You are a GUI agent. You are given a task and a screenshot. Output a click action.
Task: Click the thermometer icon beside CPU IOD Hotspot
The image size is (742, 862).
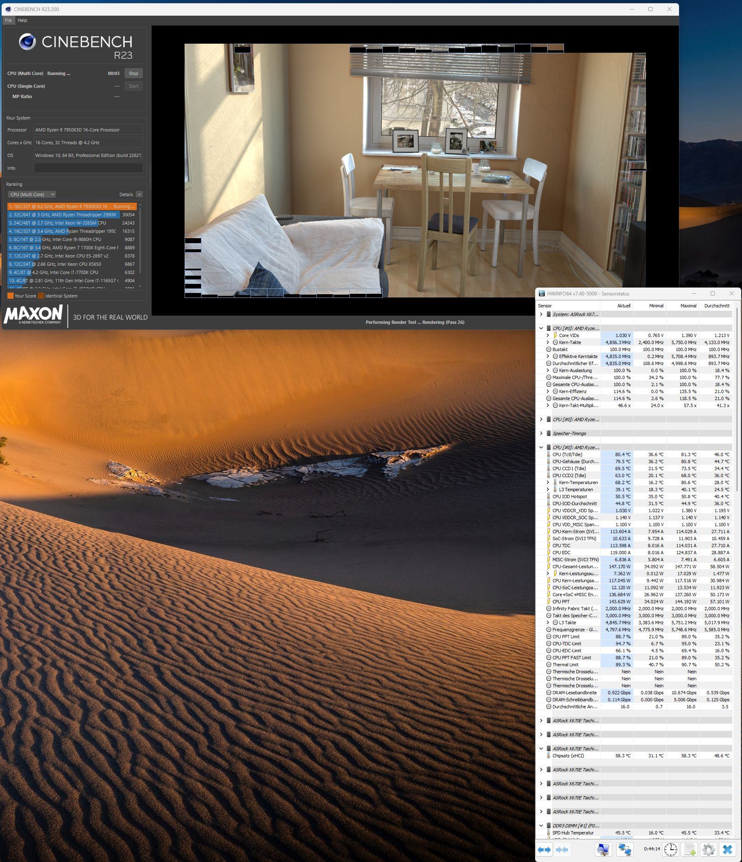click(x=549, y=497)
